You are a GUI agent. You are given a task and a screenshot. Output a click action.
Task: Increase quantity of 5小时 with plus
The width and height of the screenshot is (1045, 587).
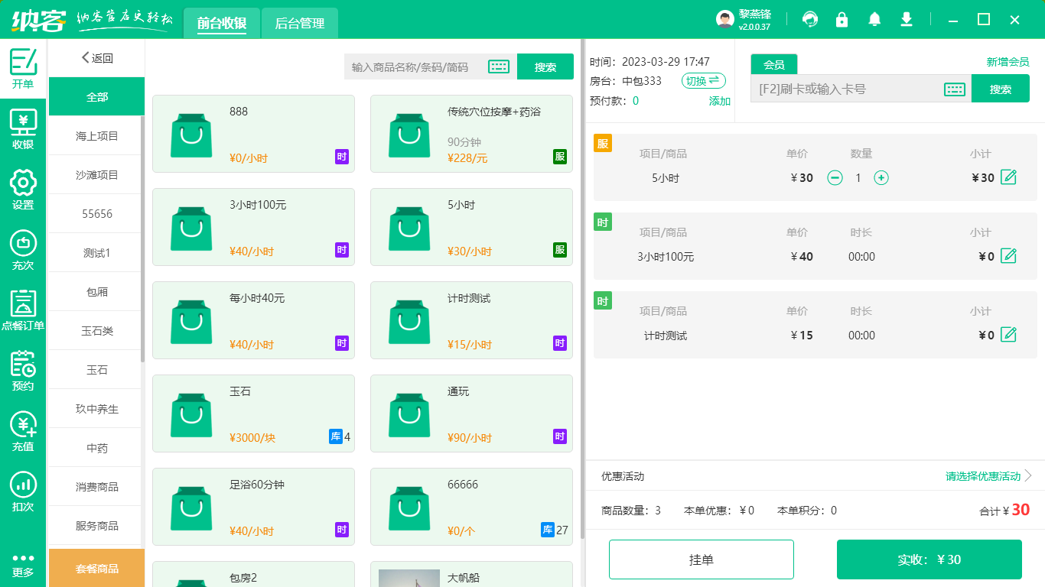881,178
